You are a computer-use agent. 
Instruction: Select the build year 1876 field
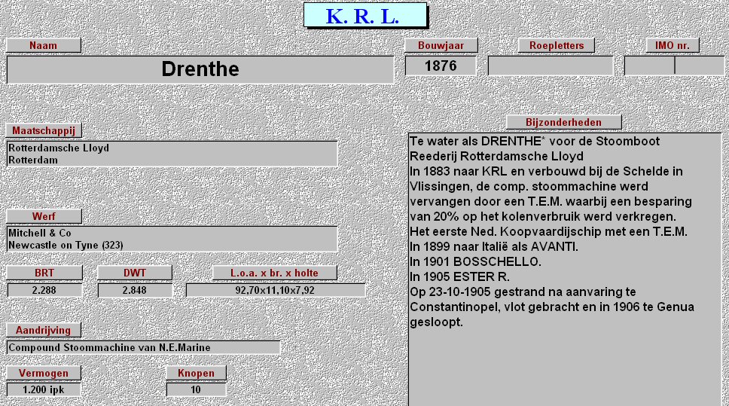(441, 66)
